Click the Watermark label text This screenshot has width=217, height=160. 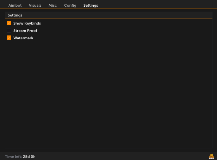pos(23,38)
